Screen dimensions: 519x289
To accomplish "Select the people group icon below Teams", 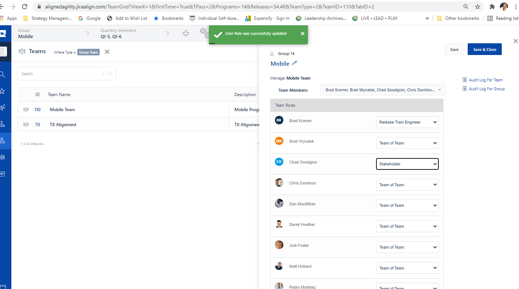I will point(3,157).
